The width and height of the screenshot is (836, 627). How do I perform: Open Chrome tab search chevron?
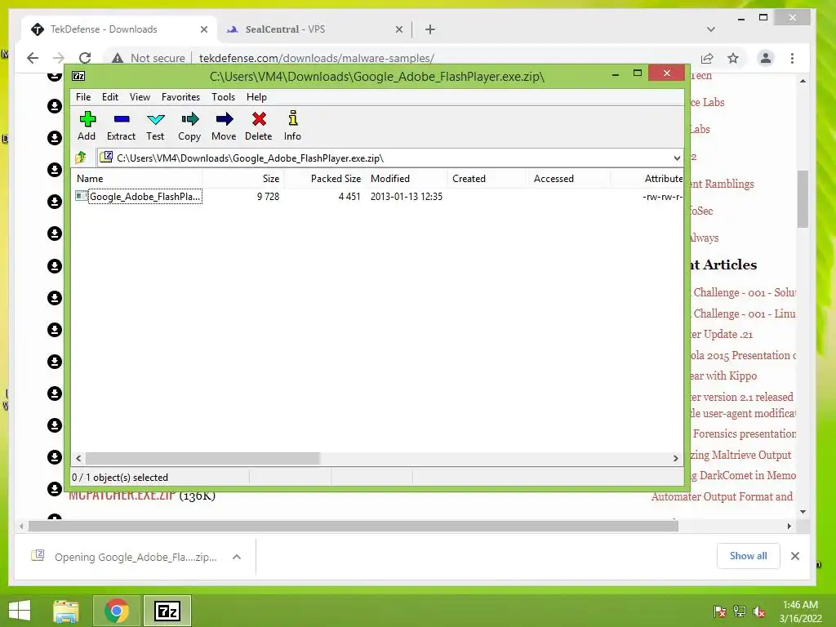click(711, 29)
